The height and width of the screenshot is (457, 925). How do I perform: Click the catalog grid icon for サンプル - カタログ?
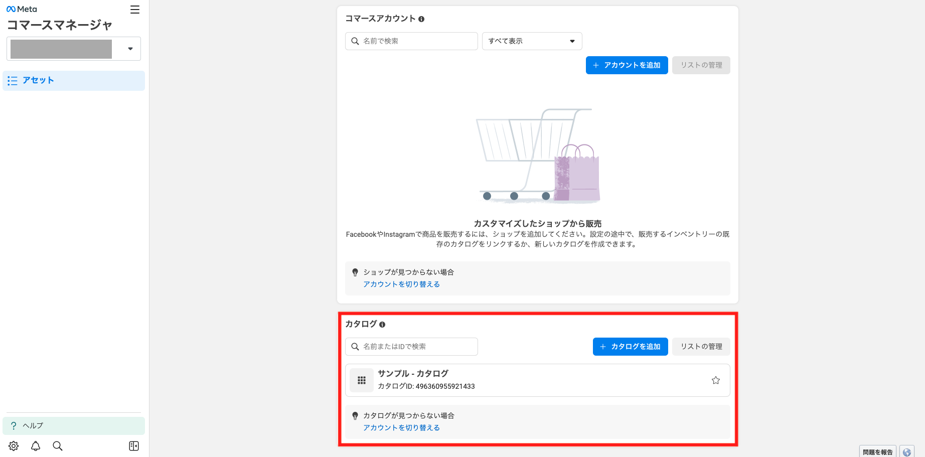point(362,380)
